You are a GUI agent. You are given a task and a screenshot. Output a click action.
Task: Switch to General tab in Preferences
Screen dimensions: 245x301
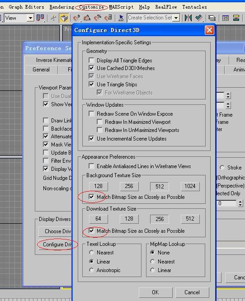point(41,70)
